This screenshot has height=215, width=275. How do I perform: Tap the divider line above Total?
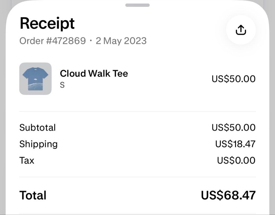[x=137, y=177]
